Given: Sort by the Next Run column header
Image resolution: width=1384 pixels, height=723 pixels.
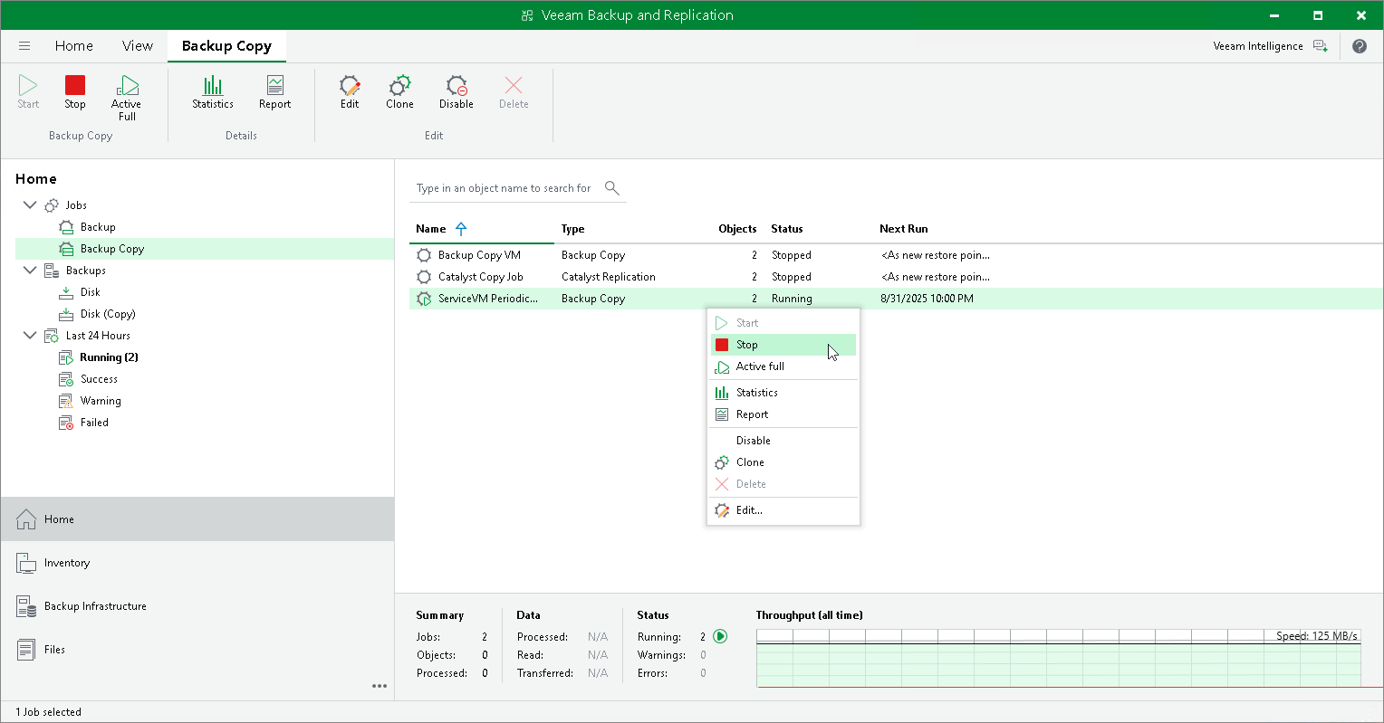Looking at the screenshot, I should 904,229.
